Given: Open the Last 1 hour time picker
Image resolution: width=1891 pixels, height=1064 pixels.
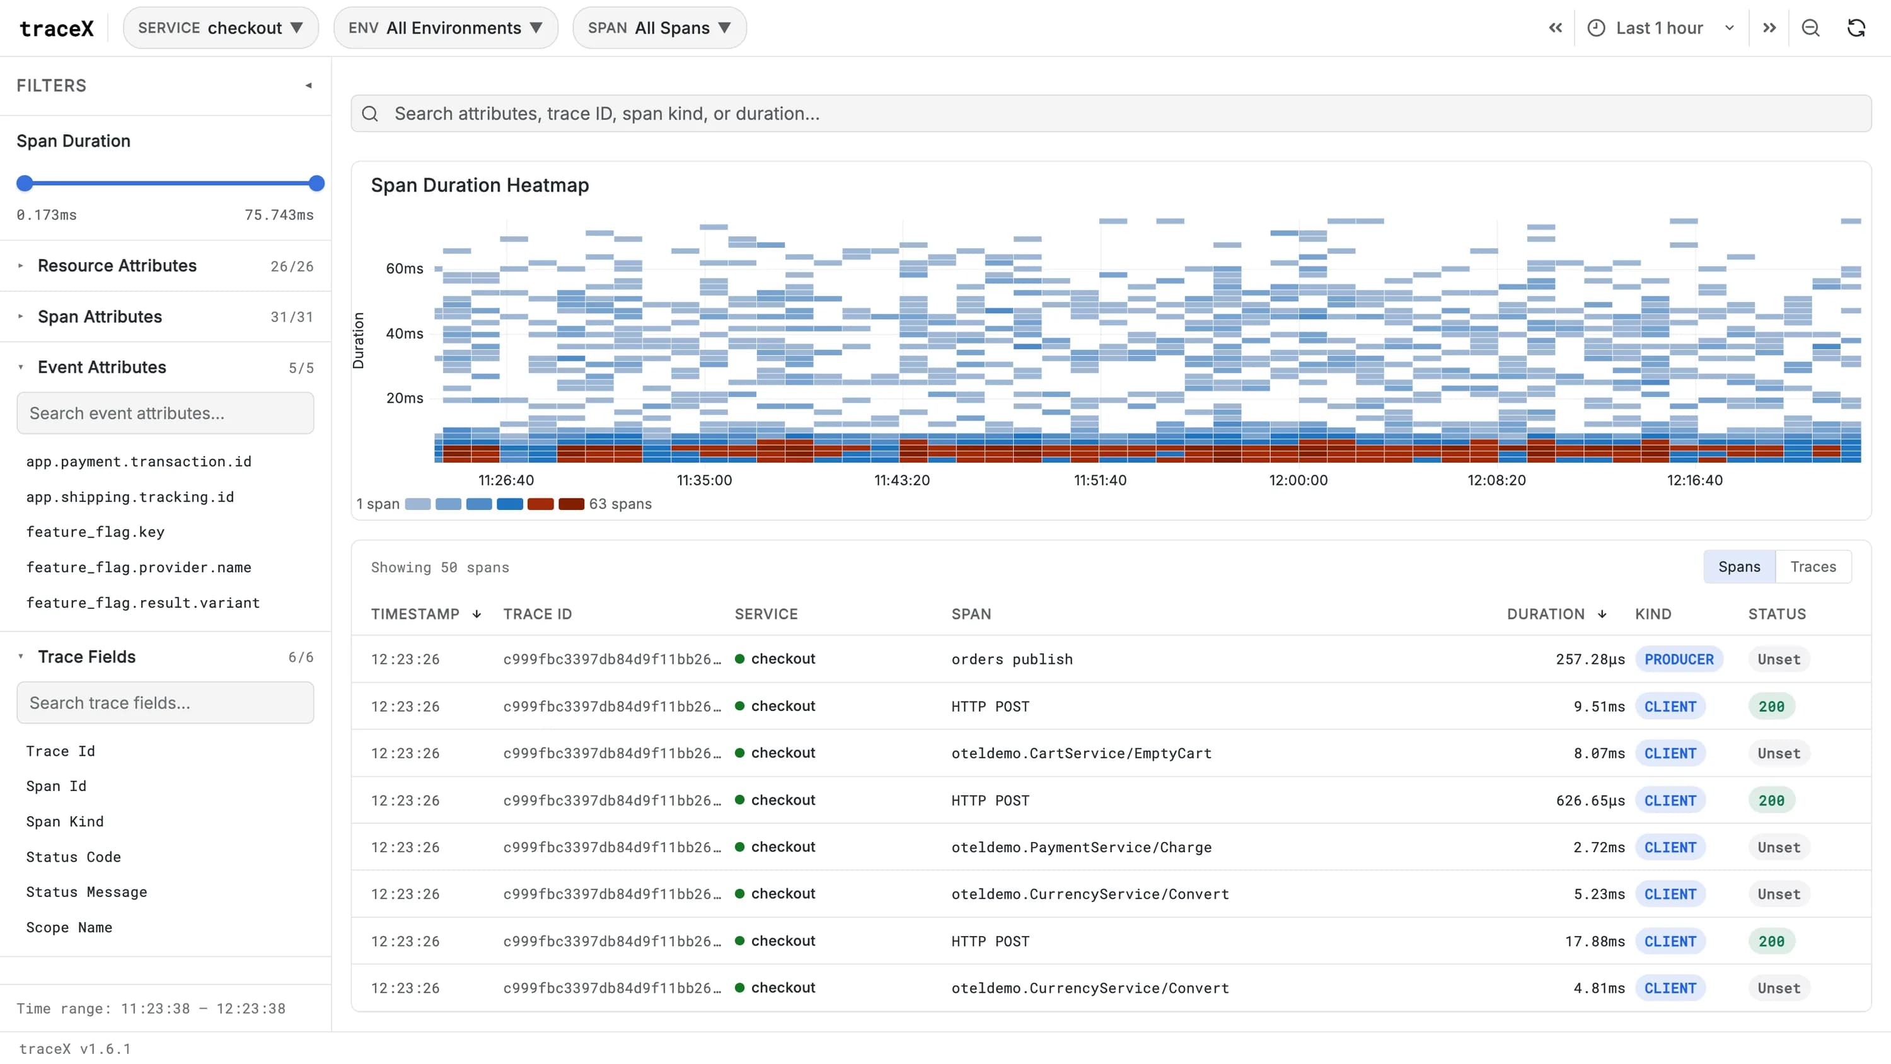Looking at the screenshot, I should (1661, 28).
